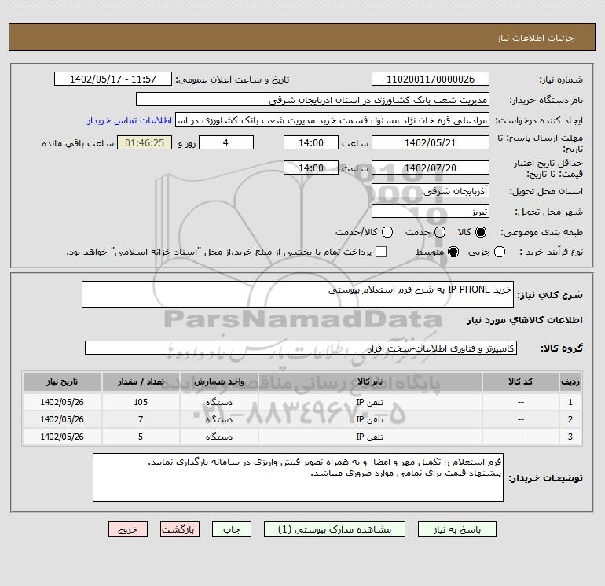Click the 'بازگشت' back button
The height and width of the screenshot is (586, 605).
point(180,529)
